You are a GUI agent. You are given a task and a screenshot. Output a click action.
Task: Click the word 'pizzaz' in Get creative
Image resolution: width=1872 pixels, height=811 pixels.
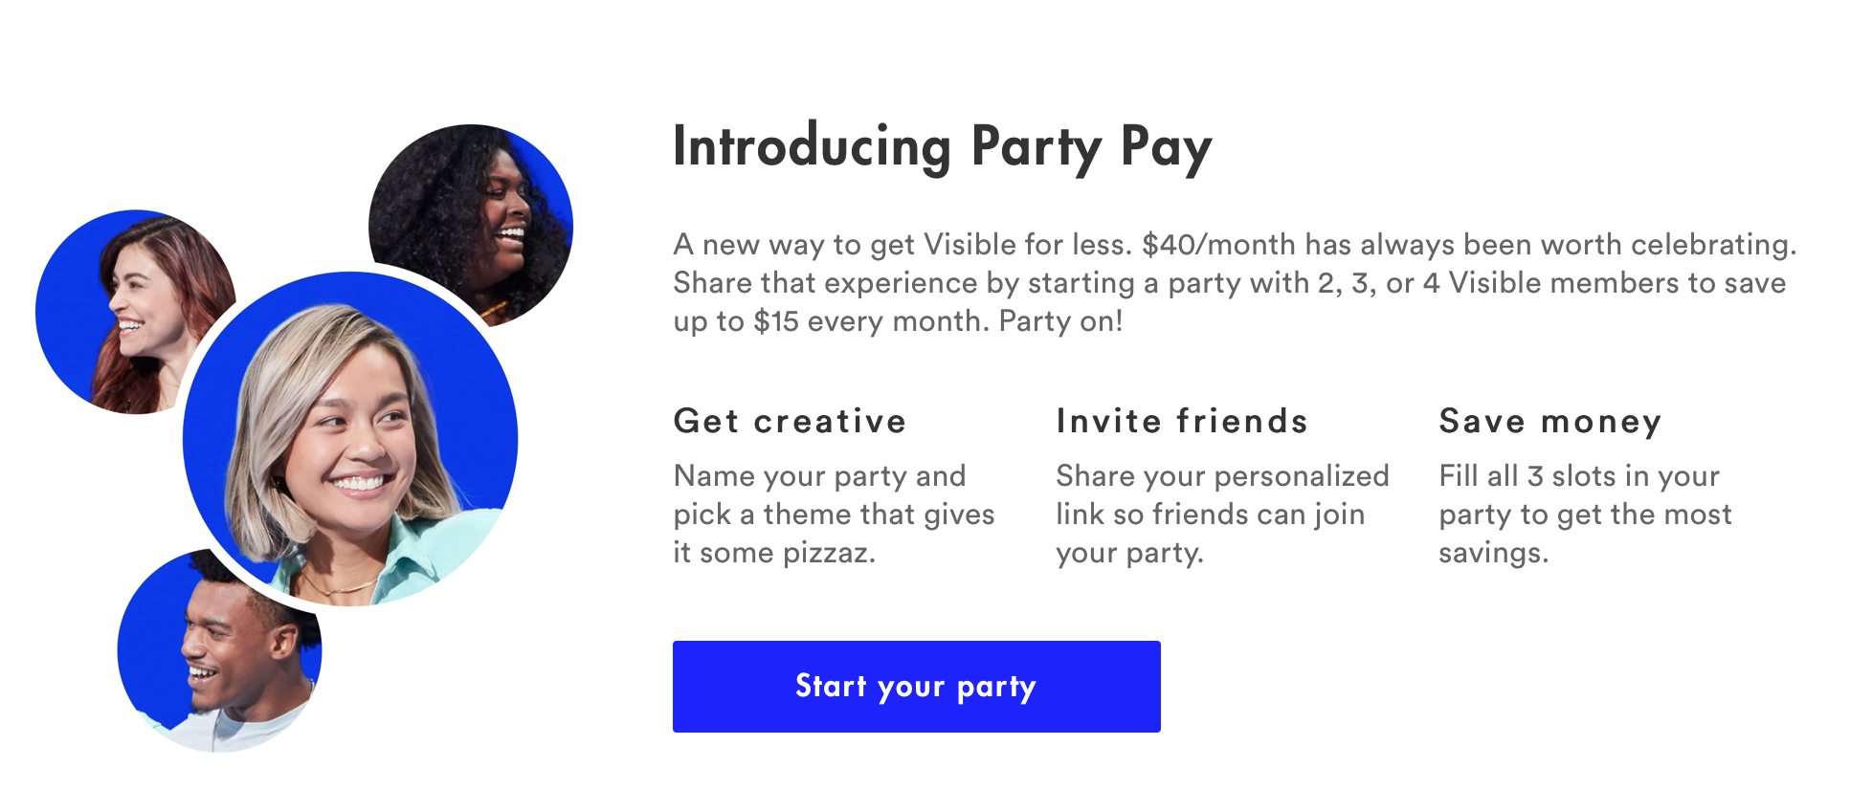pyautogui.click(x=826, y=553)
